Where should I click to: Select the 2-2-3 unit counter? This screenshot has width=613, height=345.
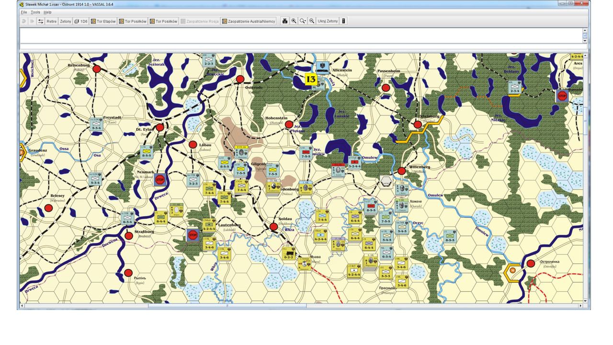pos(208,60)
